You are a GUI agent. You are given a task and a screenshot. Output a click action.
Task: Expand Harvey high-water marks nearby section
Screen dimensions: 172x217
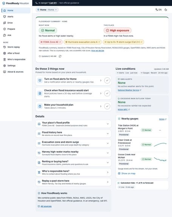(108, 153)
